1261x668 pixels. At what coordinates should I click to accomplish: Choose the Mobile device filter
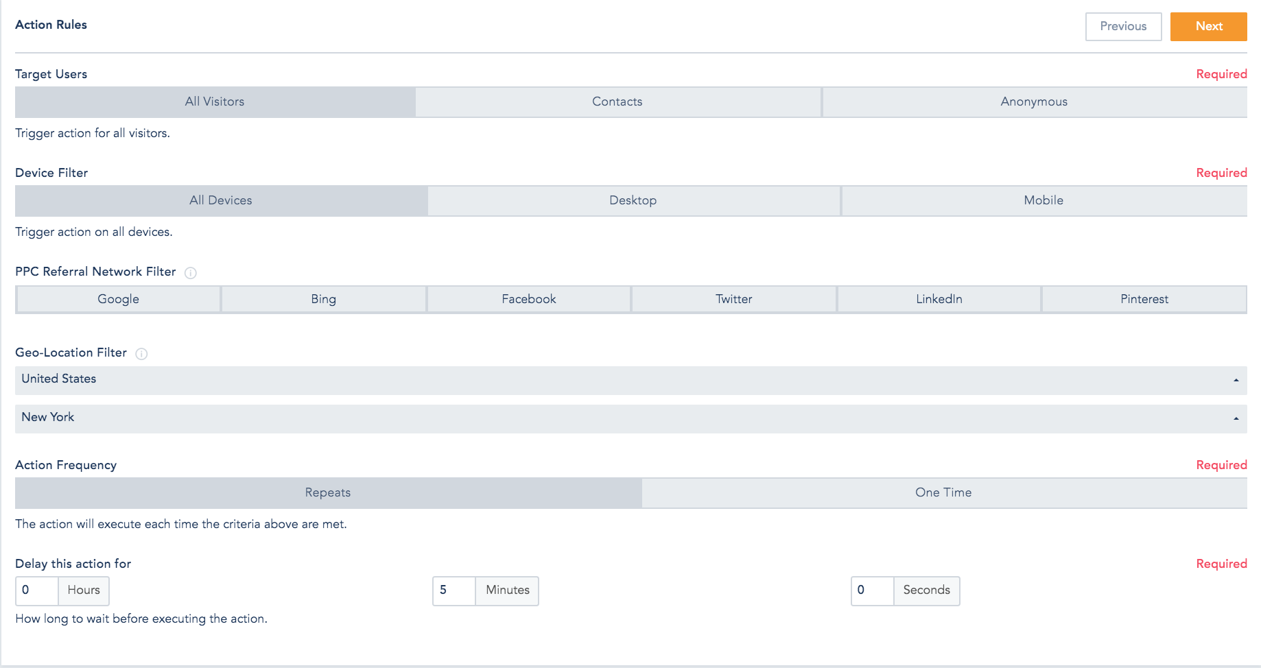point(1044,201)
